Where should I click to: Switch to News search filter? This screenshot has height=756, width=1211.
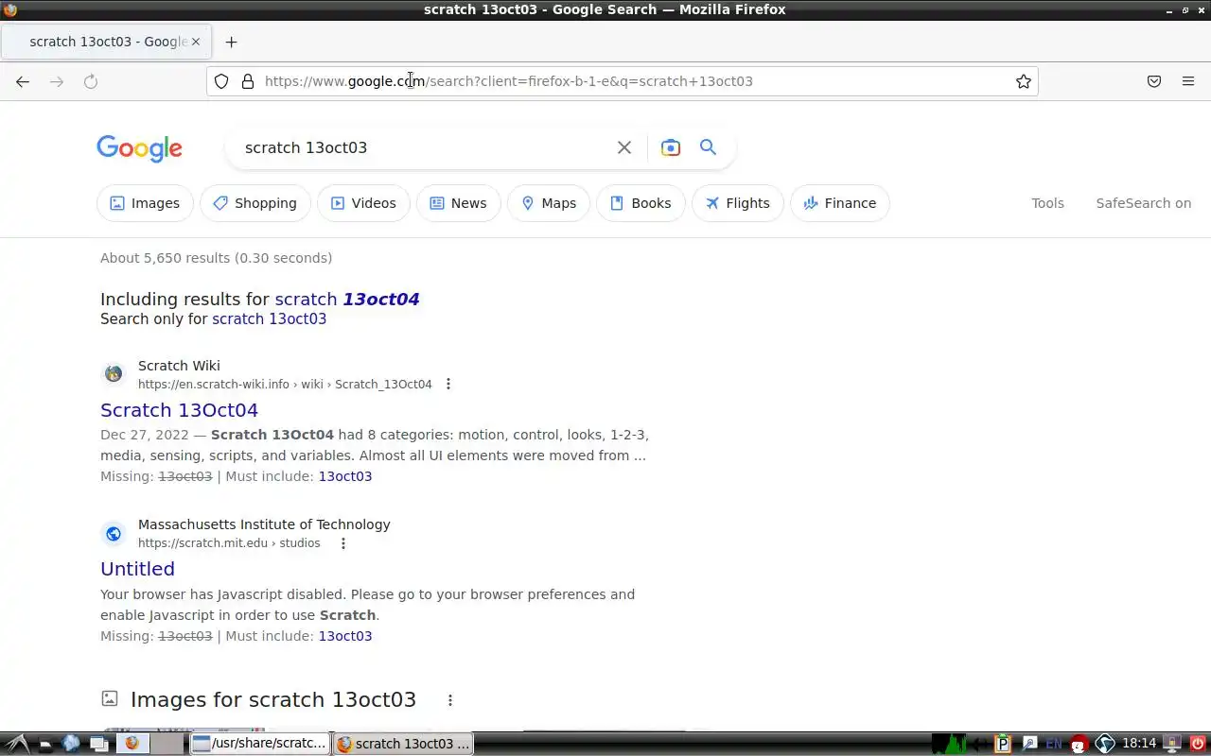point(458,203)
